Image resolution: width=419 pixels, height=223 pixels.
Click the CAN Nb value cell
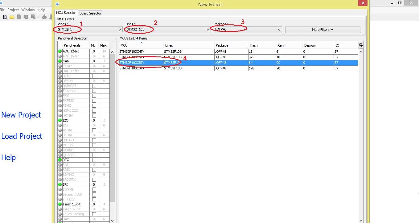click(94, 61)
